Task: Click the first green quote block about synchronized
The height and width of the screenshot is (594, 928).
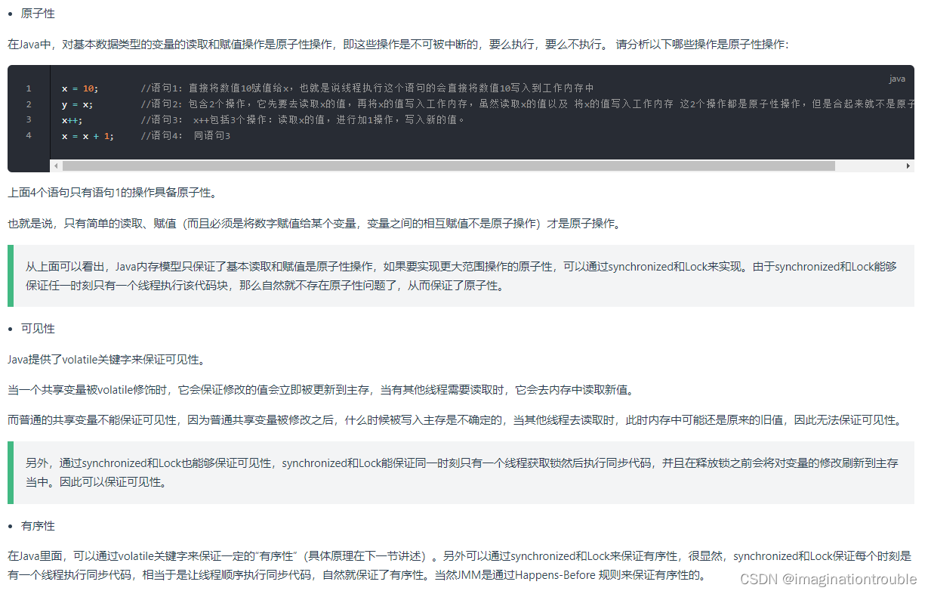Action: (x=453, y=276)
